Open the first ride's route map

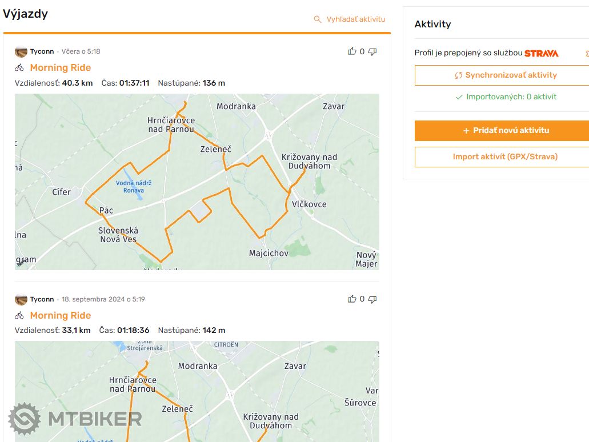[x=197, y=181]
